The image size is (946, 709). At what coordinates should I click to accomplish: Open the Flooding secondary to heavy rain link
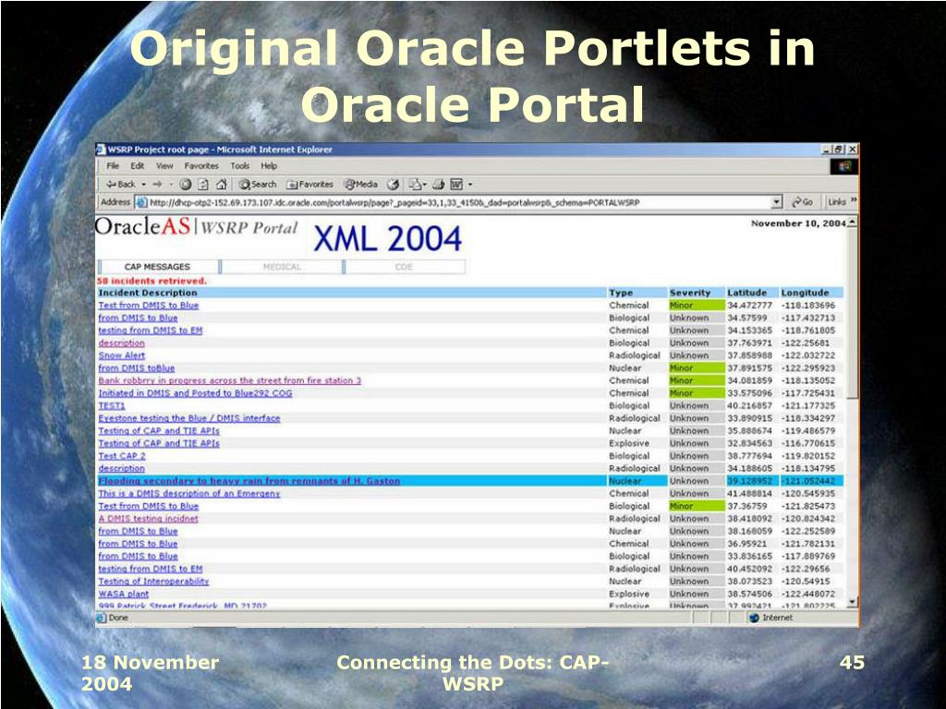(249, 481)
